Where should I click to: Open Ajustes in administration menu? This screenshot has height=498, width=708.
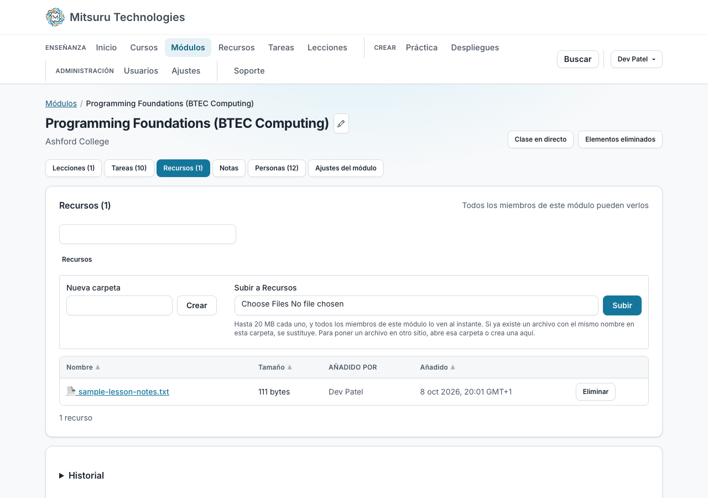pos(186,71)
